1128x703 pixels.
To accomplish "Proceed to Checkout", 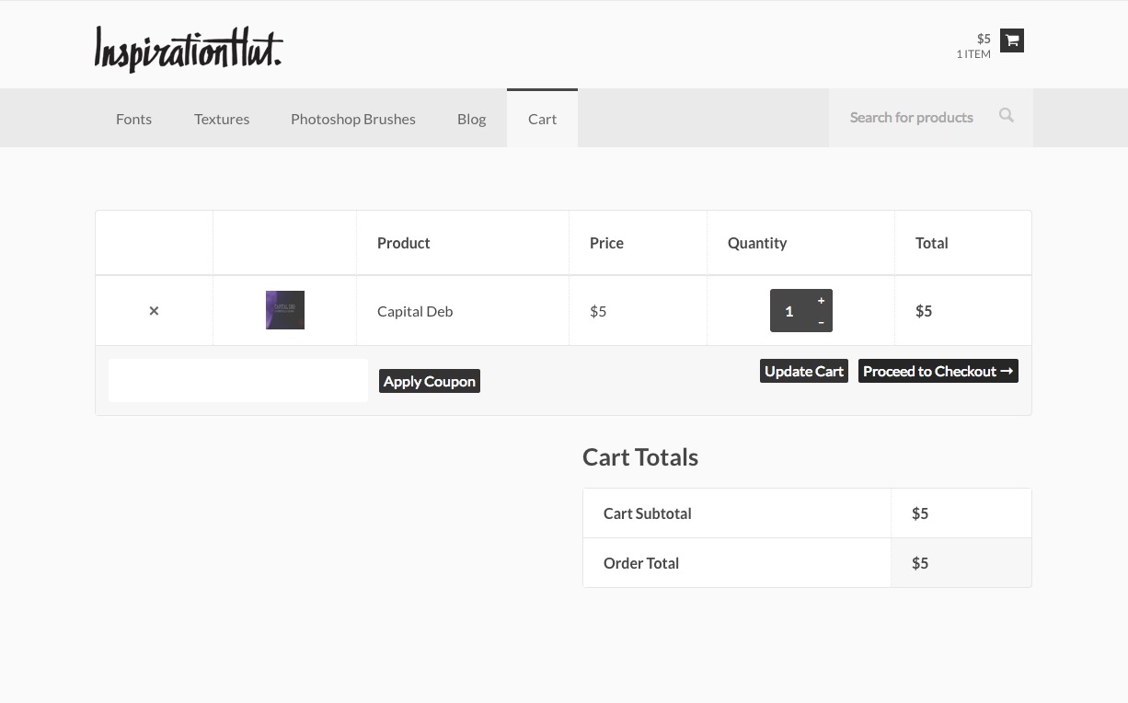I will (938, 371).
